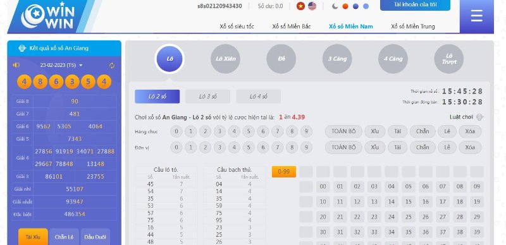
Task: Click Chẵn in Hàng chục row
Action: [423, 131]
